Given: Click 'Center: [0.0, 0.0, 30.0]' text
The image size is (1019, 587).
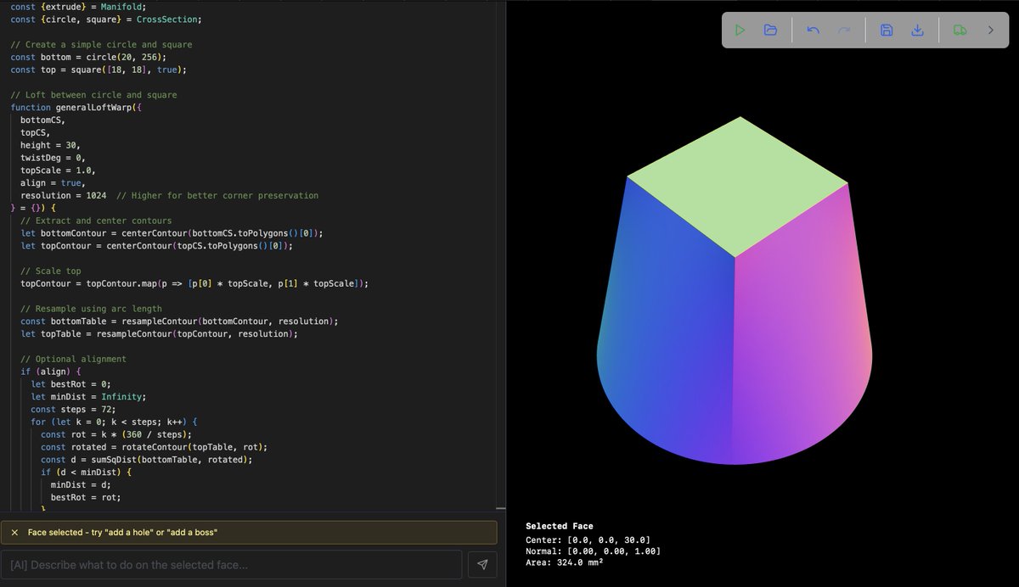Looking at the screenshot, I should [x=588, y=539].
